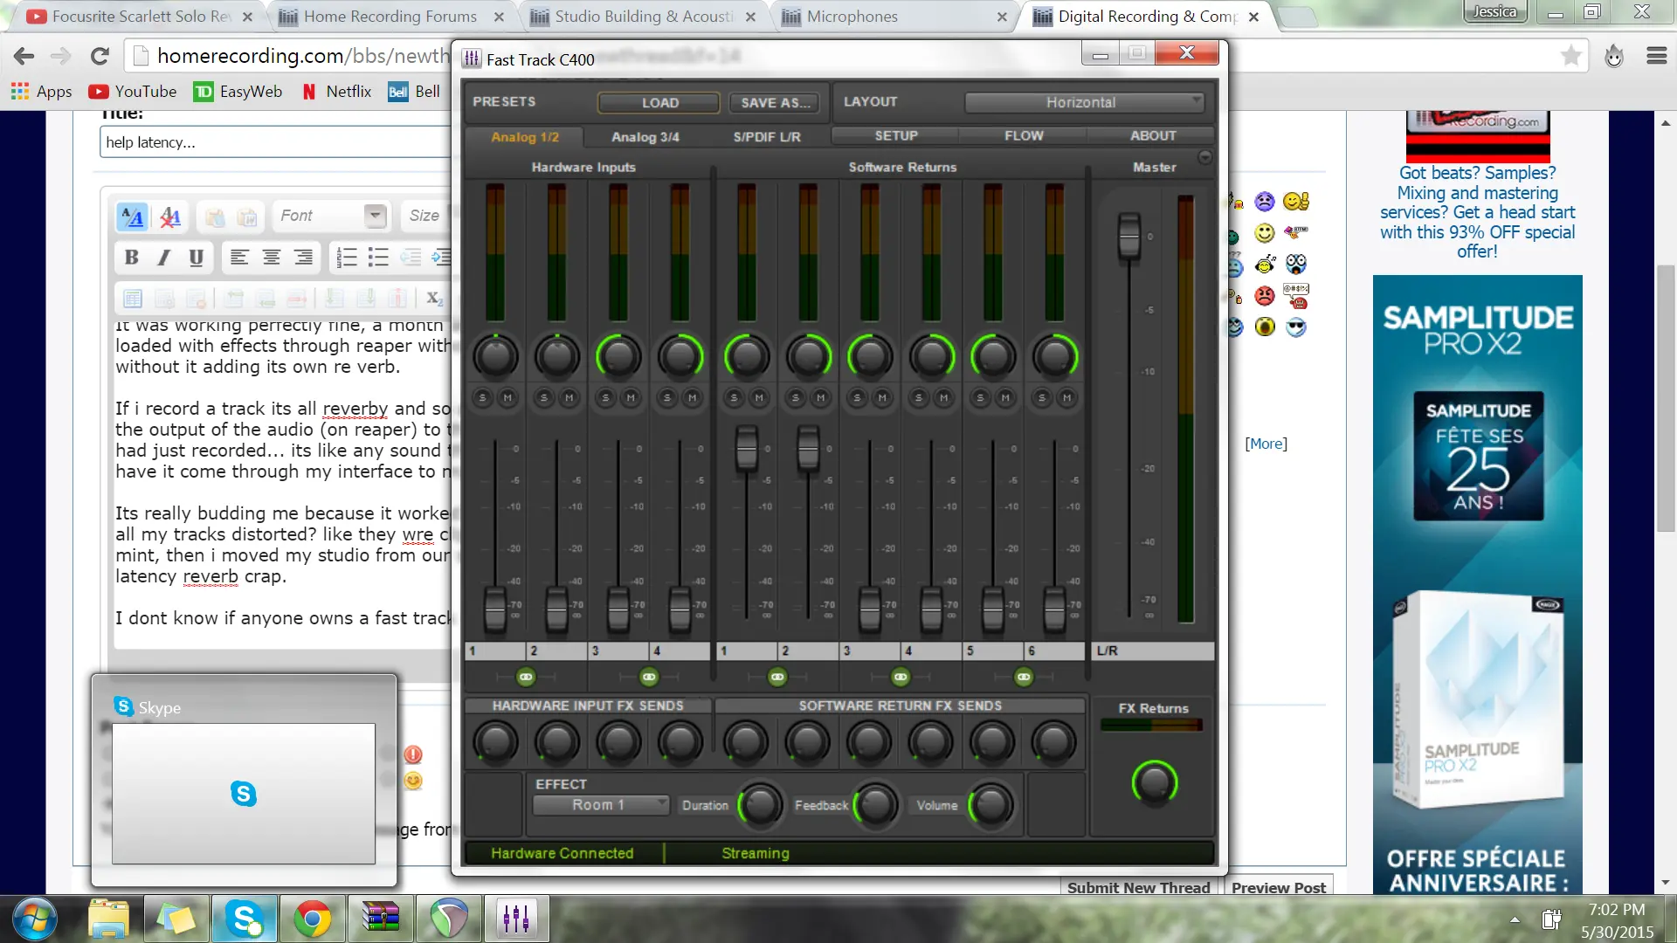This screenshot has width=1677, height=943.
Task: Solo software return channel 1
Action: pyautogui.click(x=734, y=398)
